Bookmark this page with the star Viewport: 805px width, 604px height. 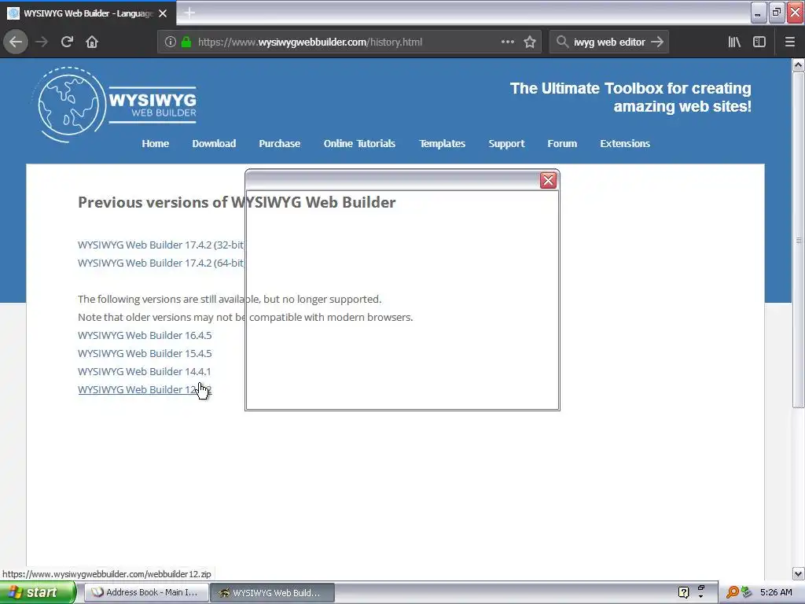[x=530, y=42]
